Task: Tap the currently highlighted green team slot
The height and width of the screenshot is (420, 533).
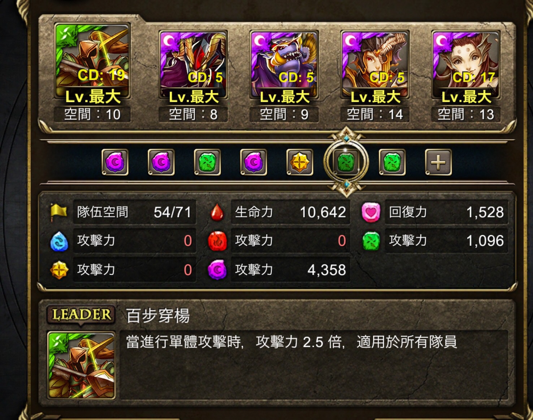Action: click(346, 162)
